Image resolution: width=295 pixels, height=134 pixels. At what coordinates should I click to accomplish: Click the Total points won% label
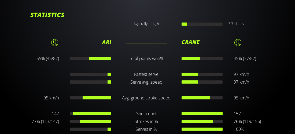pos(146,58)
